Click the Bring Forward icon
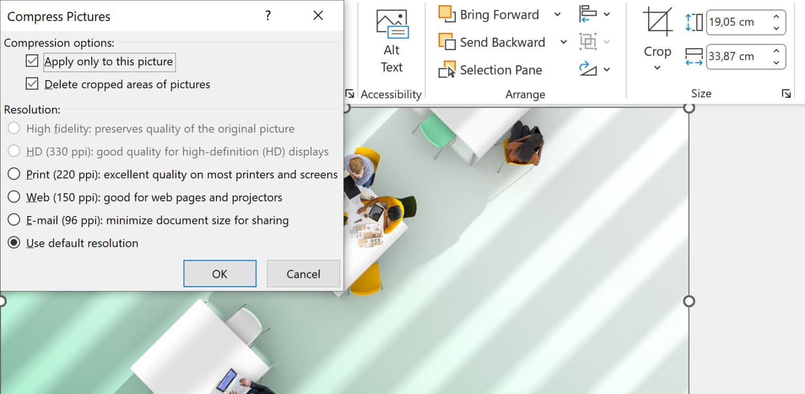Image resolution: width=805 pixels, height=394 pixels. tap(446, 14)
